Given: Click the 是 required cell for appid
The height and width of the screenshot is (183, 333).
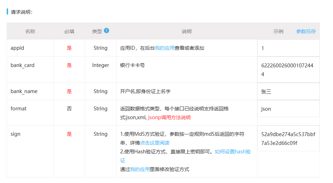Looking at the screenshot, I should coord(69,48).
